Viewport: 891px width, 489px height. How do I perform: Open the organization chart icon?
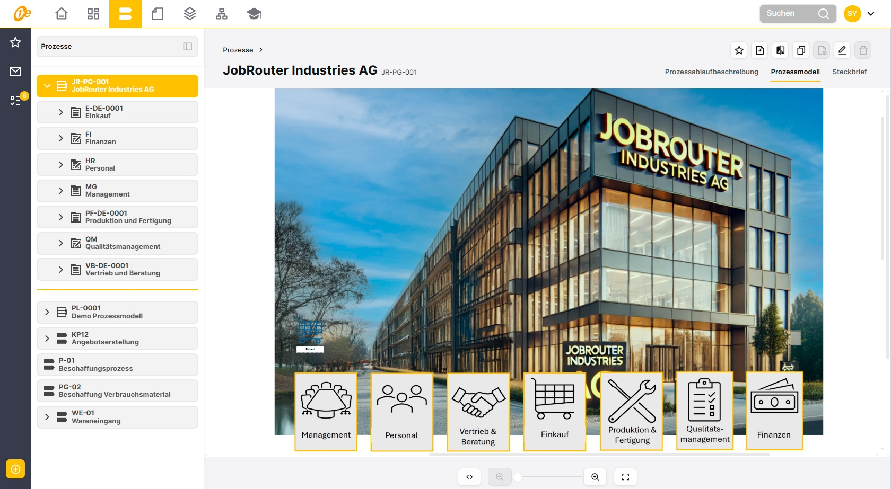point(222,14)
